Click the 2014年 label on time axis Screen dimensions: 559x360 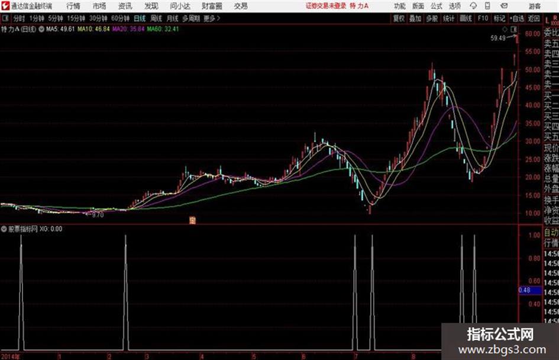(x=10, y=356)
